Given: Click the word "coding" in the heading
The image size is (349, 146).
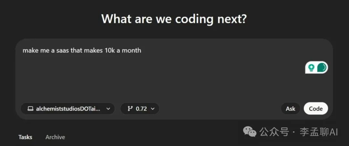Looking at the screenshot, I should (194, 19).
